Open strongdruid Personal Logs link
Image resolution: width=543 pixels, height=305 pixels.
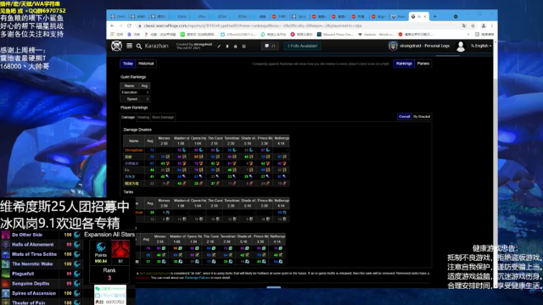424,46
